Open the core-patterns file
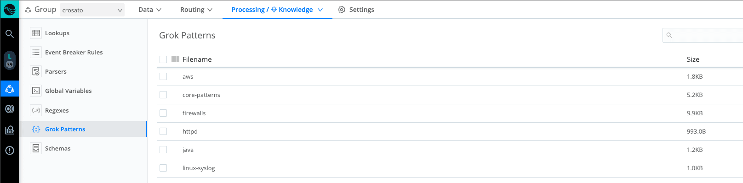743x183 pixels. coord(201,95)
